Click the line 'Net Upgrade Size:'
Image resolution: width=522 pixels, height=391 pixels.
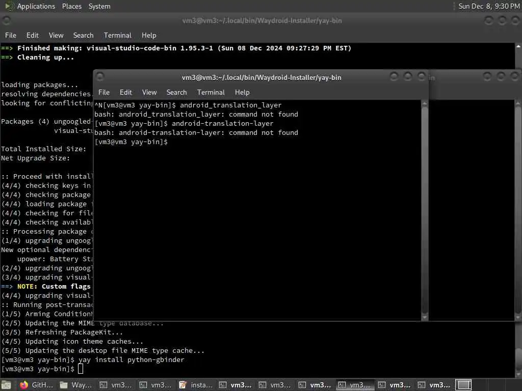point(36,158)
